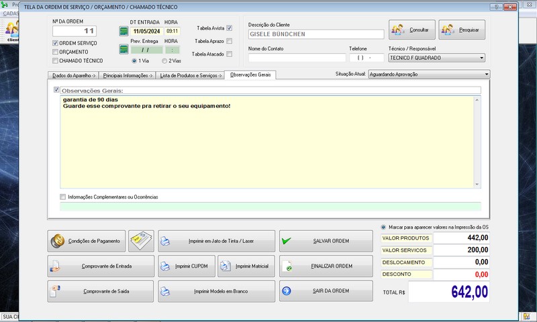Click the Prev. Entrega HORA field
The width and height of the screenshot is (537, 322).
click(x=173, y=50)
